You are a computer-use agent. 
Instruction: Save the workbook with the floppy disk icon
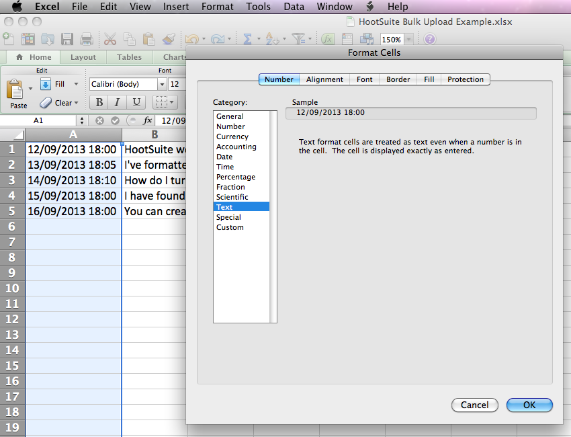[67, 38]
